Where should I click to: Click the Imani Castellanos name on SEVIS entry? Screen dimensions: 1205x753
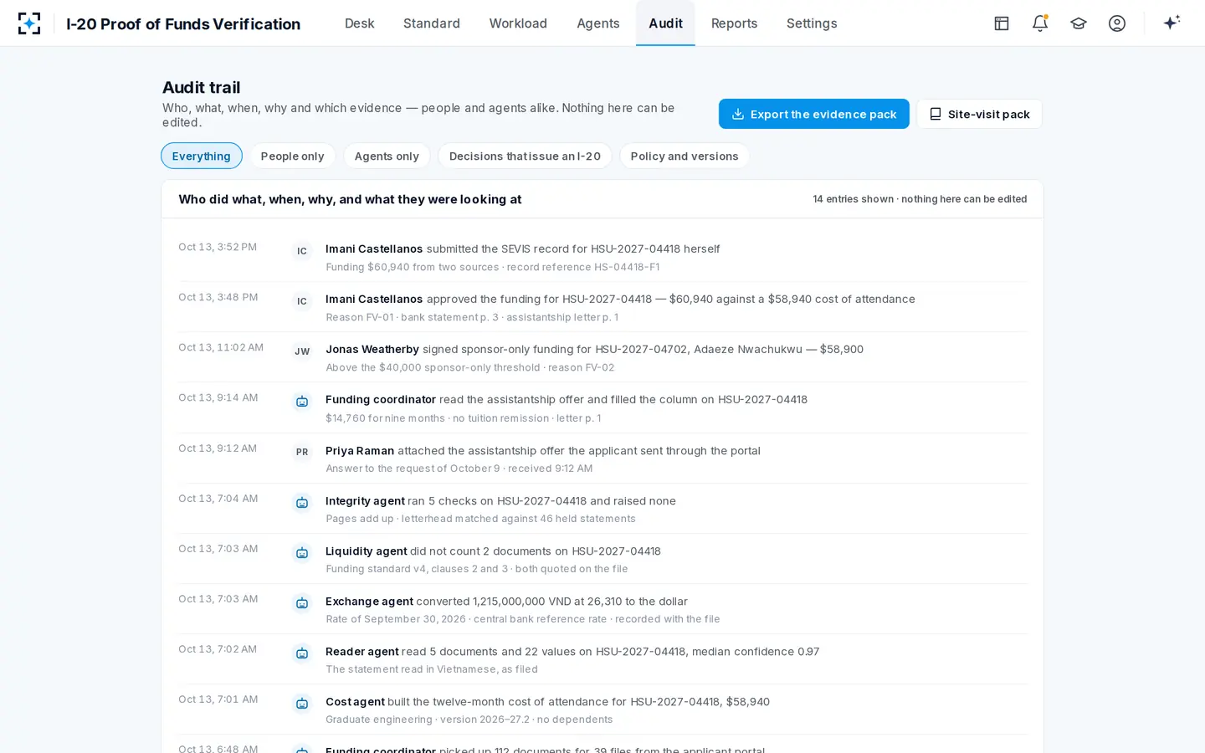[x=374, y=248]
